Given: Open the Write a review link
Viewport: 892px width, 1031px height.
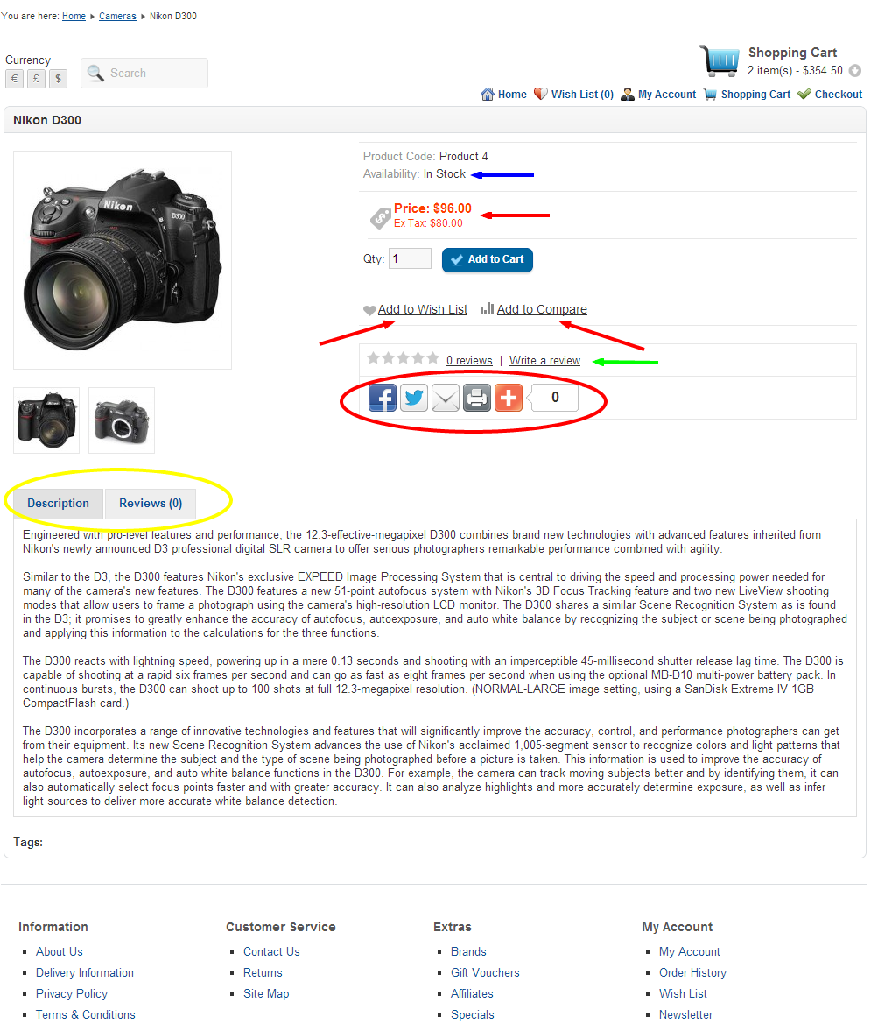Looking at the screenshot, I should click(544, 360).
